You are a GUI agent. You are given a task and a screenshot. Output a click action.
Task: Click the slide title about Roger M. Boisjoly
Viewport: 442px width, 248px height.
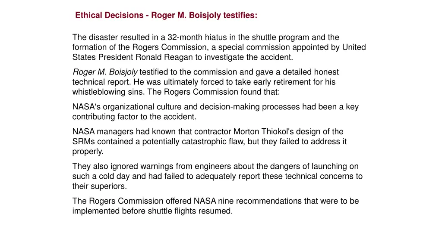[166, 15]
